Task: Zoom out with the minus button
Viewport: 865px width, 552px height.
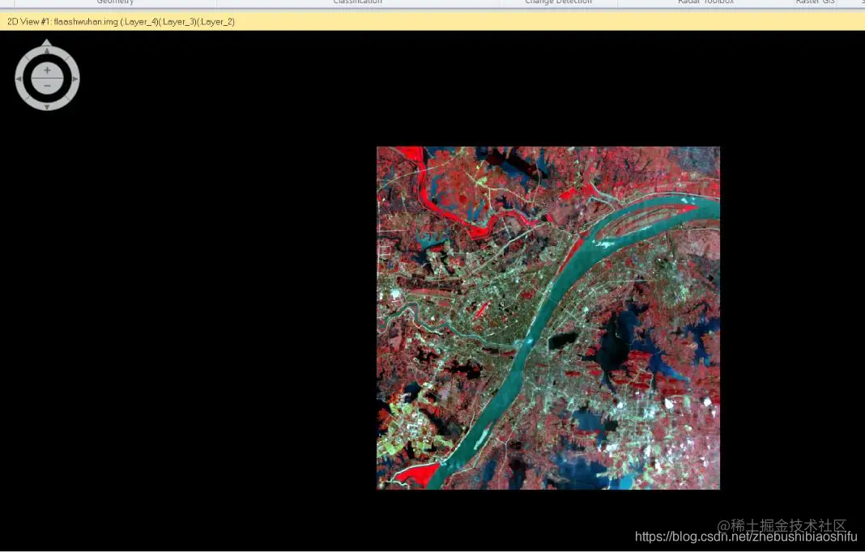Action: point(48,86)
